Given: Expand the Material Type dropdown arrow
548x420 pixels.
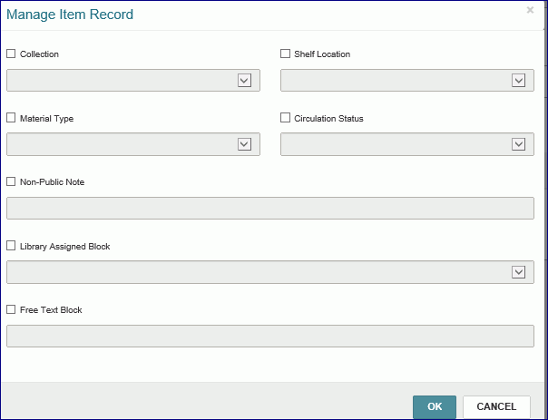Looking at the screenshot, I should pos(244,144).
